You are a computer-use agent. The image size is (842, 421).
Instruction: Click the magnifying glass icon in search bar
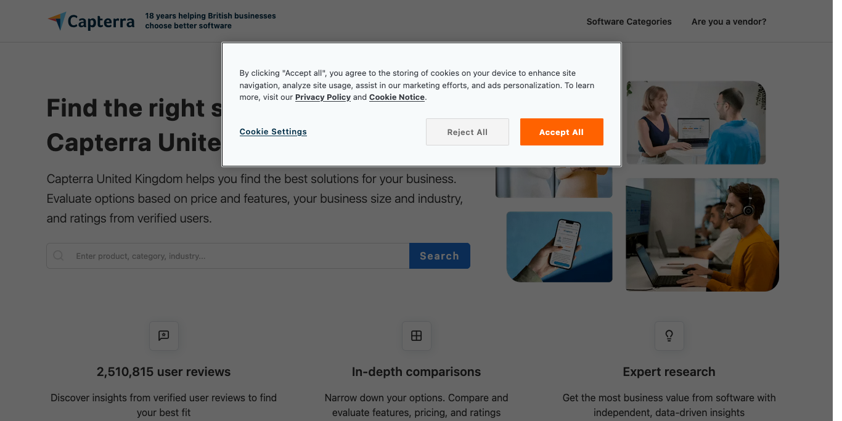pyautogui.click(x=59, y=255)
